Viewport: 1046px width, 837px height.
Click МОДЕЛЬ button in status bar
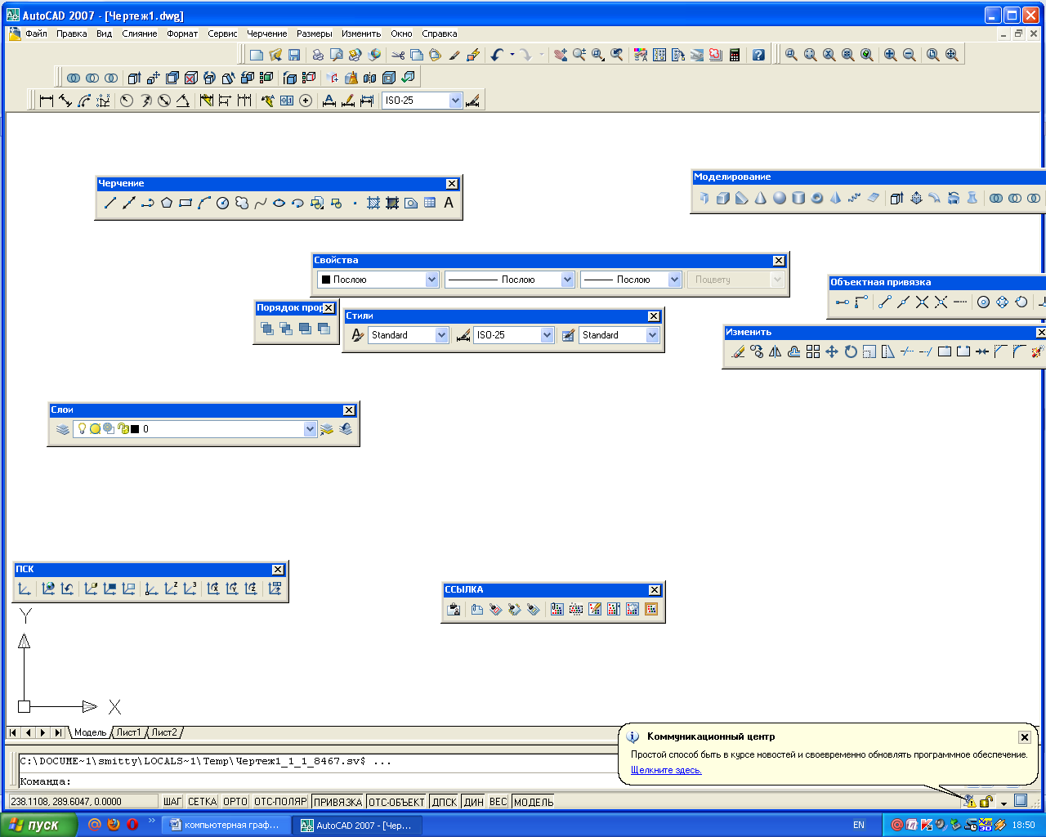click(534, 802)
